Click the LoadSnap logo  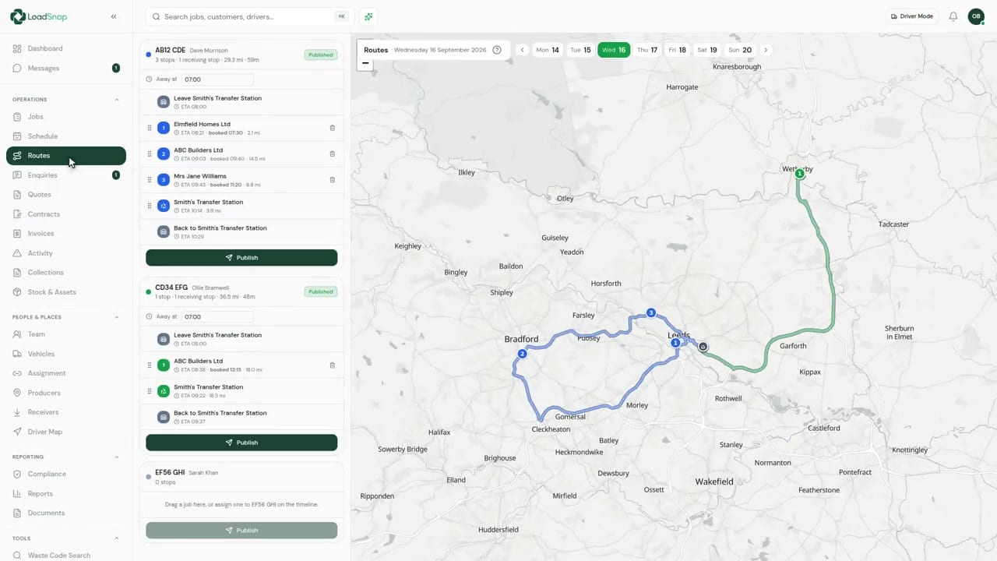pyautogui.click(x=38, y=16)
